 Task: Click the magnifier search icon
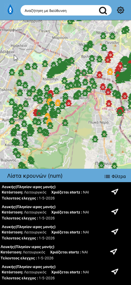click(x=103, y=10)
